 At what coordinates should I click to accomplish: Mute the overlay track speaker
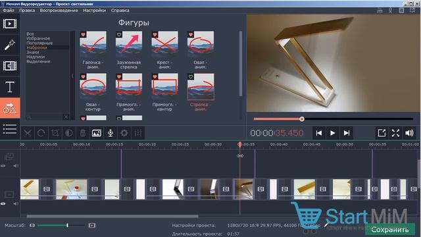click(16, 166)
